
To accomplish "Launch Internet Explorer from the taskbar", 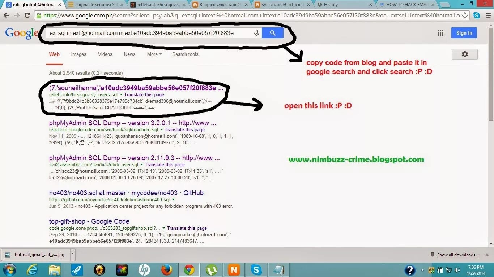I will coord(32,269).
